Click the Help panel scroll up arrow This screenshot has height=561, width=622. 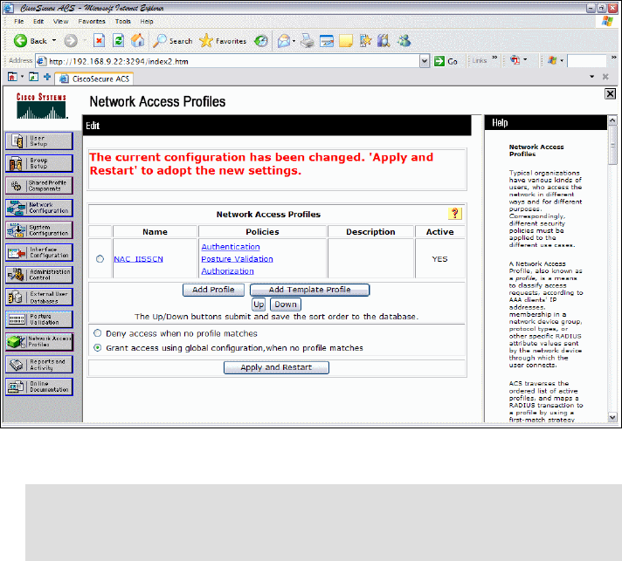tap(612, 120)
